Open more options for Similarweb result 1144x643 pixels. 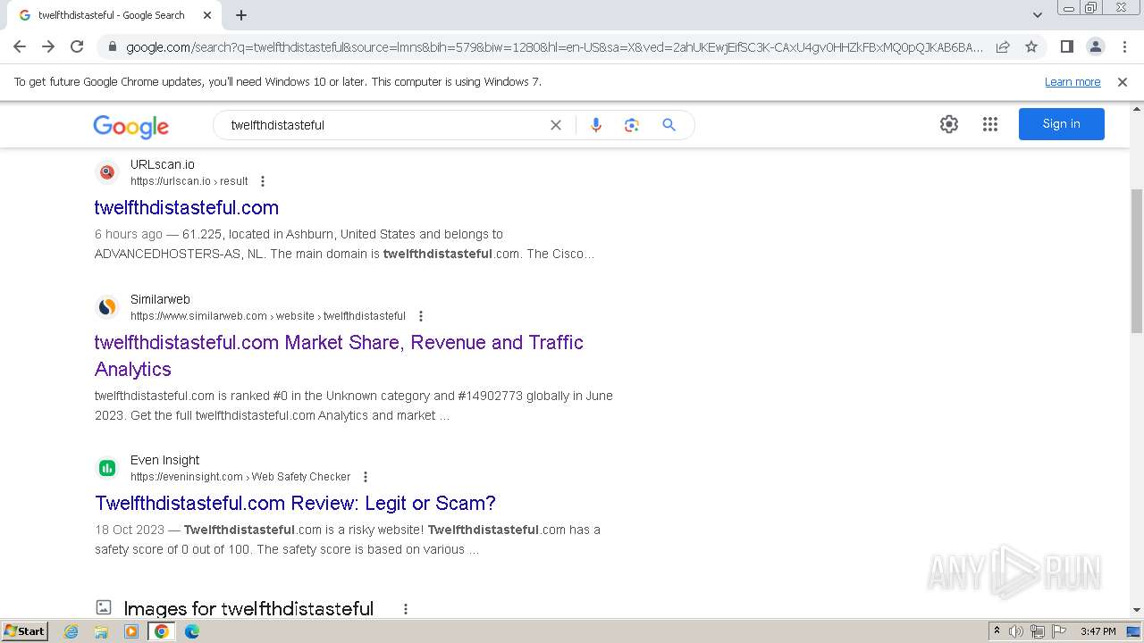click(x=421, y=316)
